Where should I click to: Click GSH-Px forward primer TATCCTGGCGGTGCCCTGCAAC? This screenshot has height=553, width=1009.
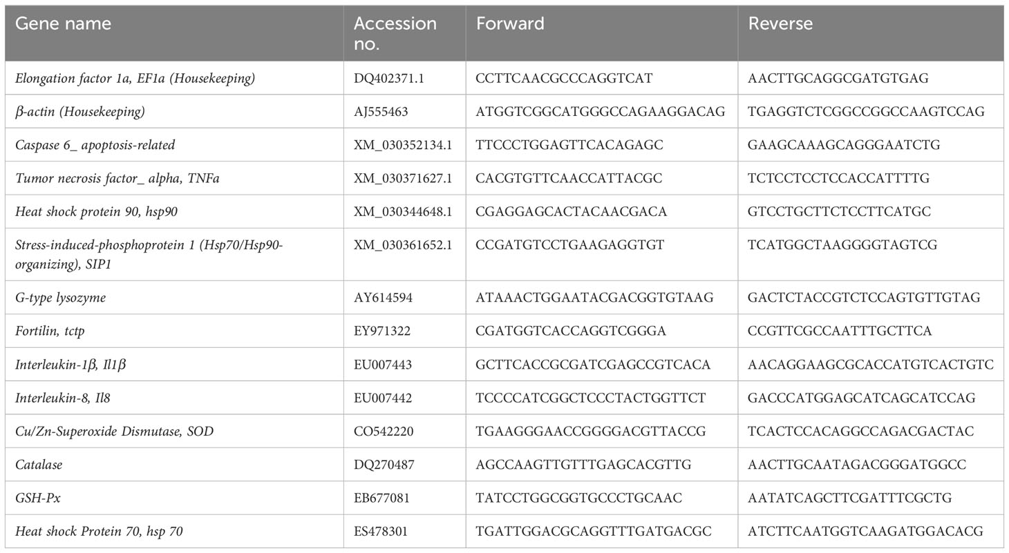(579, 498)
